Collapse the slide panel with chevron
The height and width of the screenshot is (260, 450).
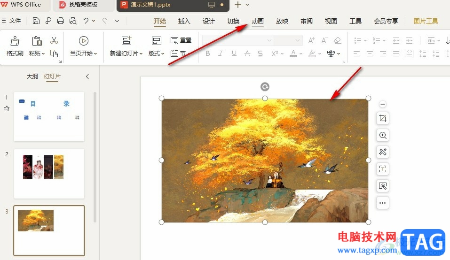click(87, 76)
